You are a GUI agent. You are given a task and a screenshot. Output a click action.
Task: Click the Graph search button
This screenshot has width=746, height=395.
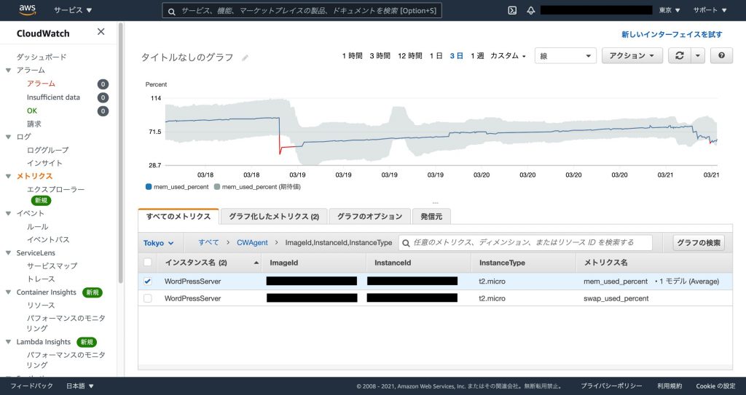coord(699,243)
